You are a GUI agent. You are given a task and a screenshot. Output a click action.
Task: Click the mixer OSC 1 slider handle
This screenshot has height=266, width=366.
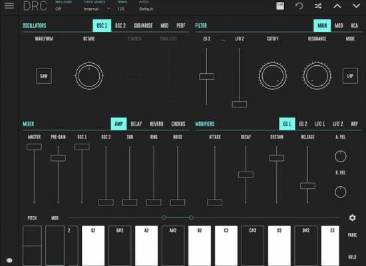[x=82, y=147]
